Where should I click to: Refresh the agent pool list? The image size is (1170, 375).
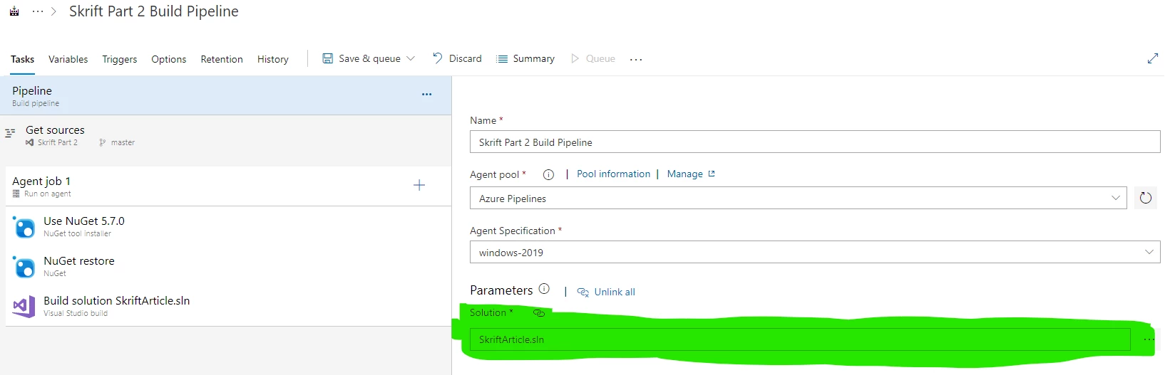click(x=1146, y=198)
